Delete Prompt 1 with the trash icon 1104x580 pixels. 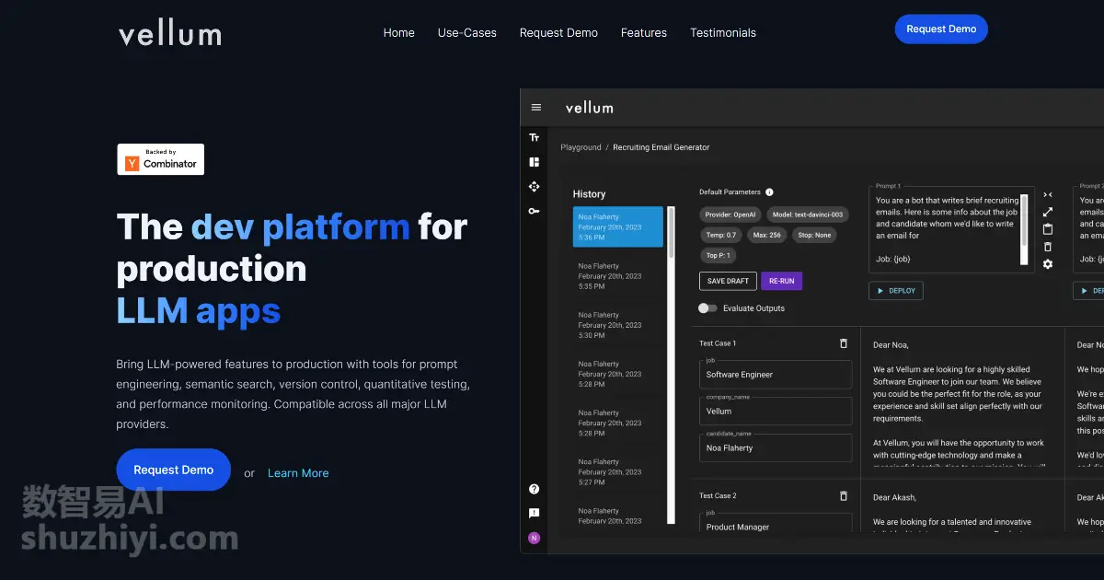[x=1047, y=247]
